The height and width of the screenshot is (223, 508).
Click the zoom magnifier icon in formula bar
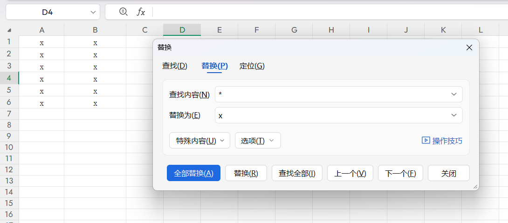tap(123, 12)
